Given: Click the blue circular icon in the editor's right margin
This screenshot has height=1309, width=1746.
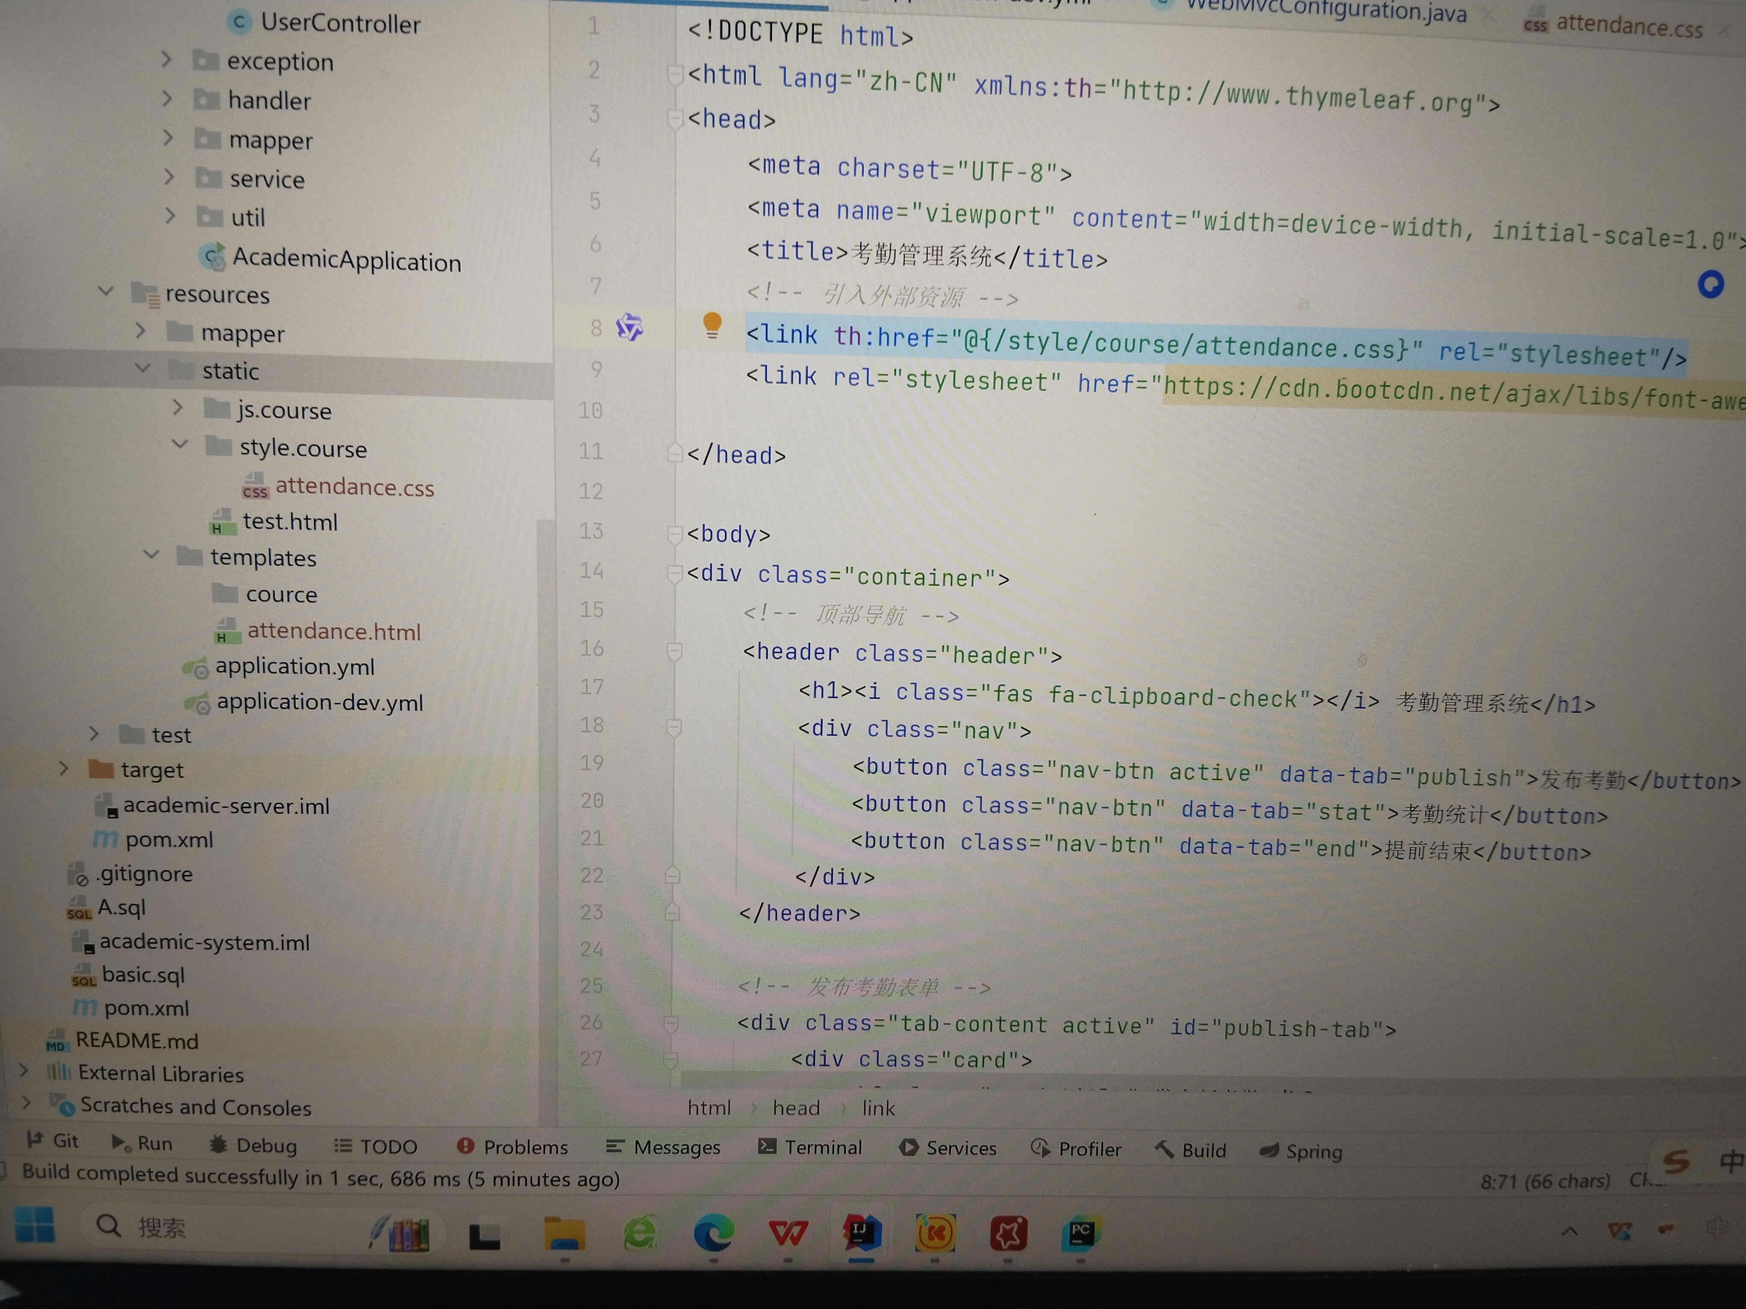Looking at the screenshot, I should [1710, 284].
